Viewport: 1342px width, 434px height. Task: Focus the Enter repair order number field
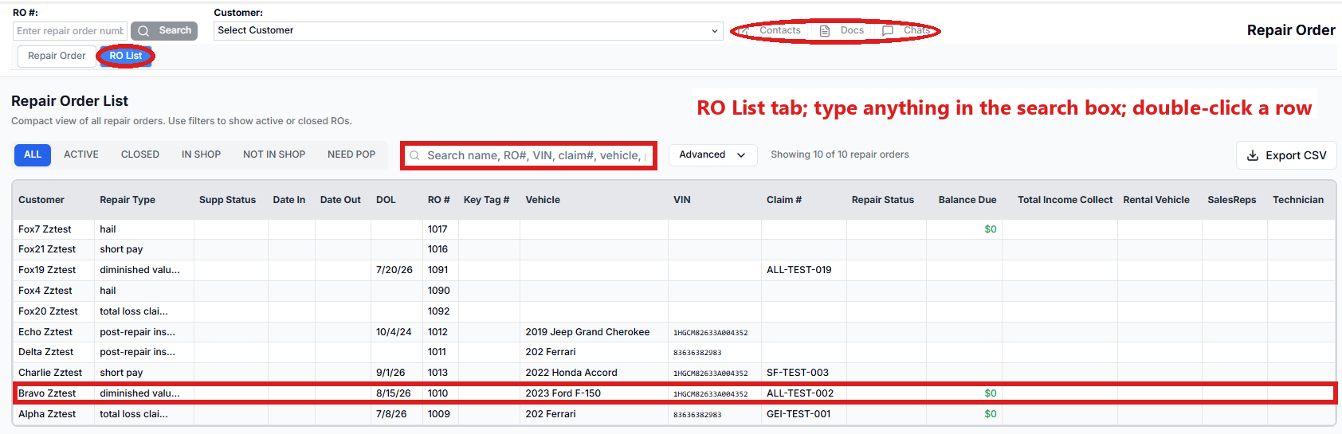(70, 31)
